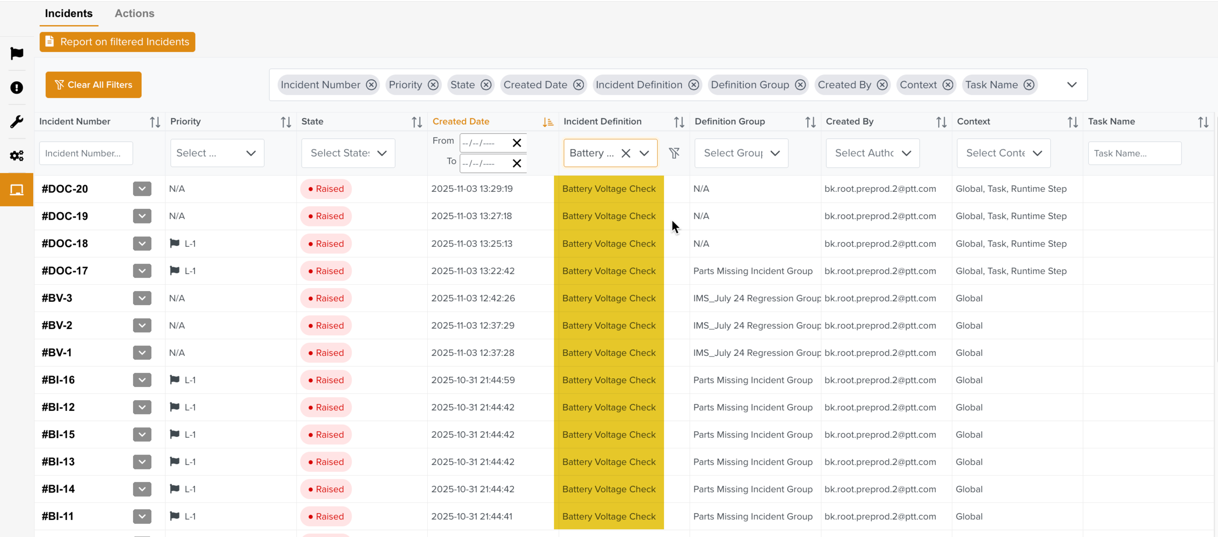The height and width of the screenshot is (537, 1218).
Task: Switch to the Actions tab
Action: 134,14
